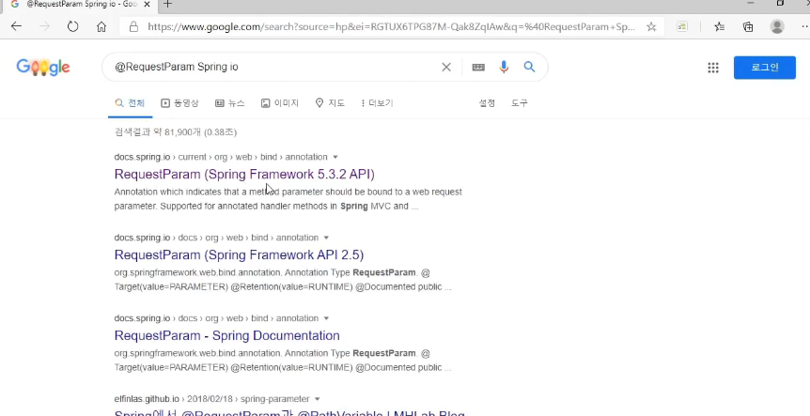Open RequestParam - Spring Documentation result
Image resolution: width=810 pixels, height=416 pixels.
[x=226, y=335]
